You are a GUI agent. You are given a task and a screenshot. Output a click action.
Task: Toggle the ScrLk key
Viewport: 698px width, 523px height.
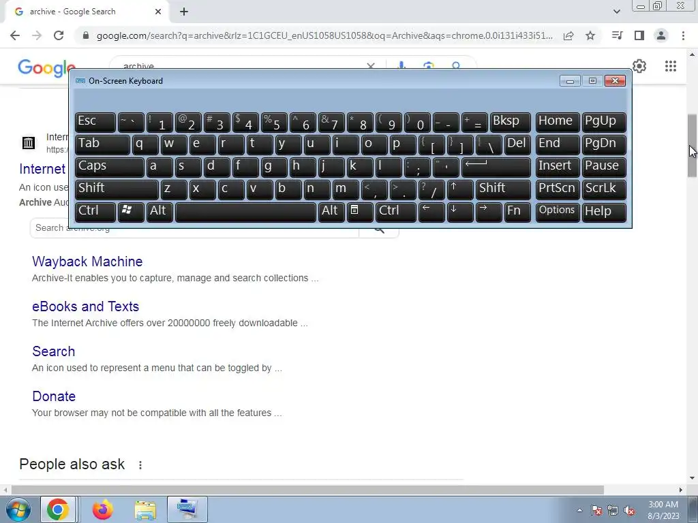coord(604,189)
